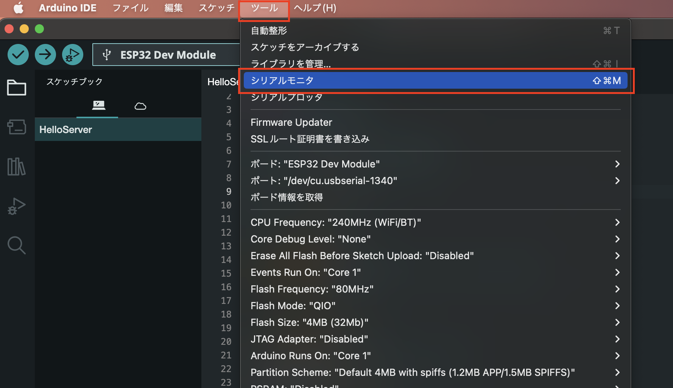
Task: Open the ヘルプ(H) menu
Action: point(315,8)
